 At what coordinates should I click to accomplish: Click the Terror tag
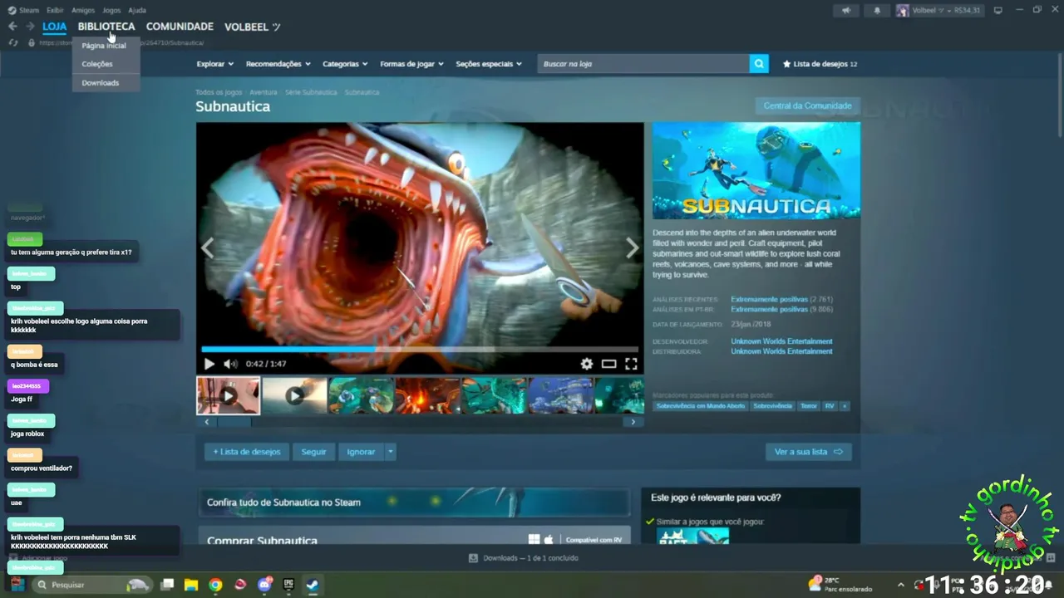[808, 406]
